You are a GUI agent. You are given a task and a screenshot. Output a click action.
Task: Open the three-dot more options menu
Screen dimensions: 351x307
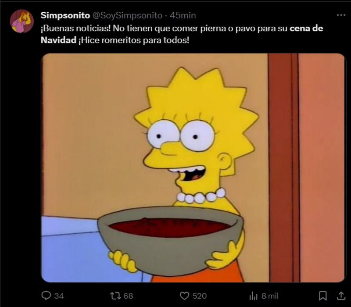tap(341, 15)
